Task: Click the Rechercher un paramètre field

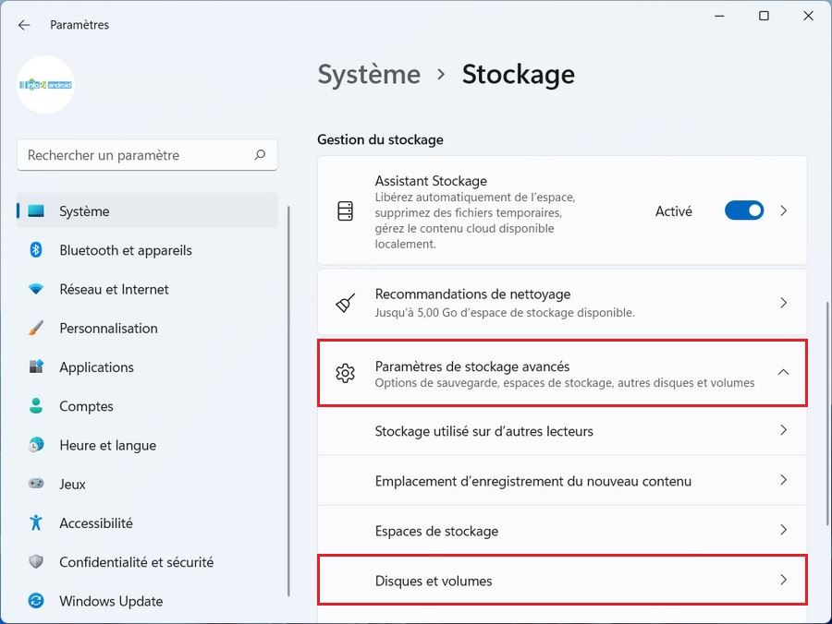Action: [139, 155]
